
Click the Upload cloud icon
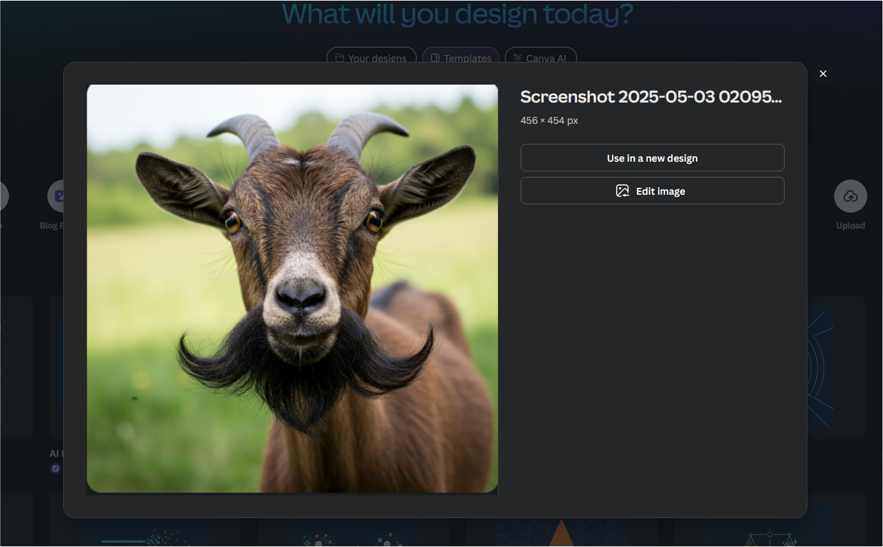850,197
